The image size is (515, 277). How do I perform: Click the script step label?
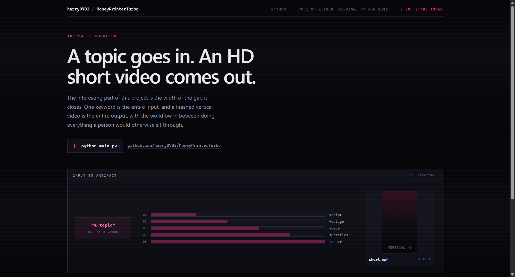point(335,215)
